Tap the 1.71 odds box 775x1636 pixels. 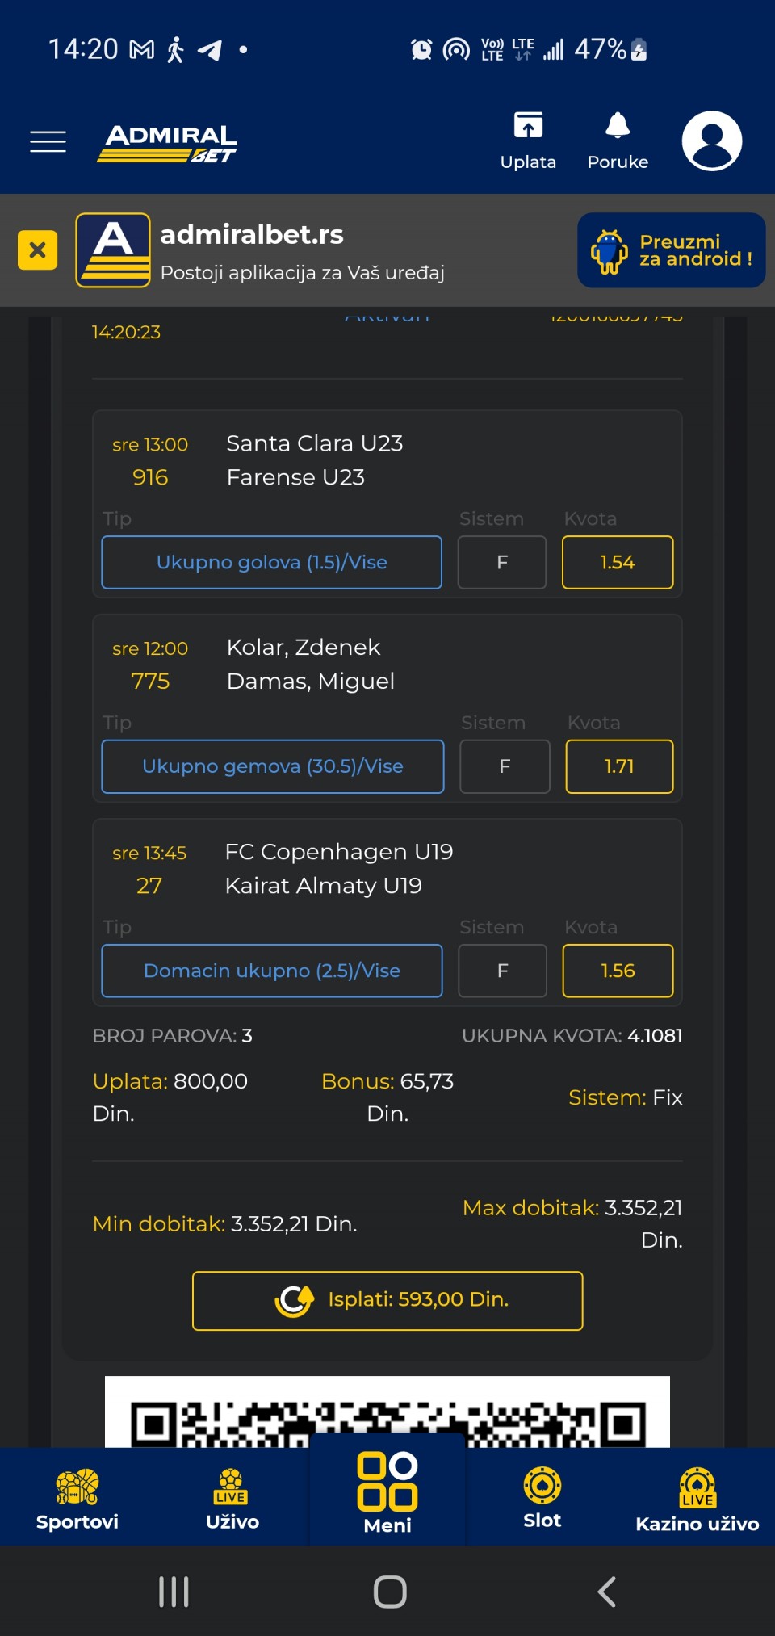pyautogui.click(x=619, y=766)
